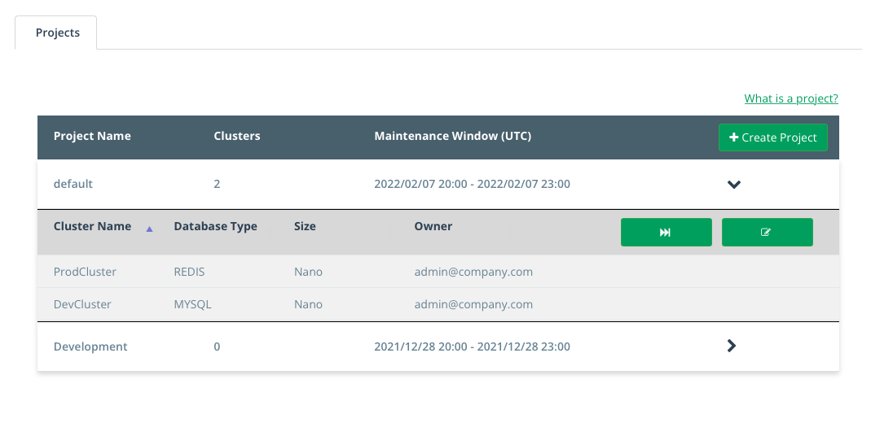Click the Project Name column header

pos(92,136)
